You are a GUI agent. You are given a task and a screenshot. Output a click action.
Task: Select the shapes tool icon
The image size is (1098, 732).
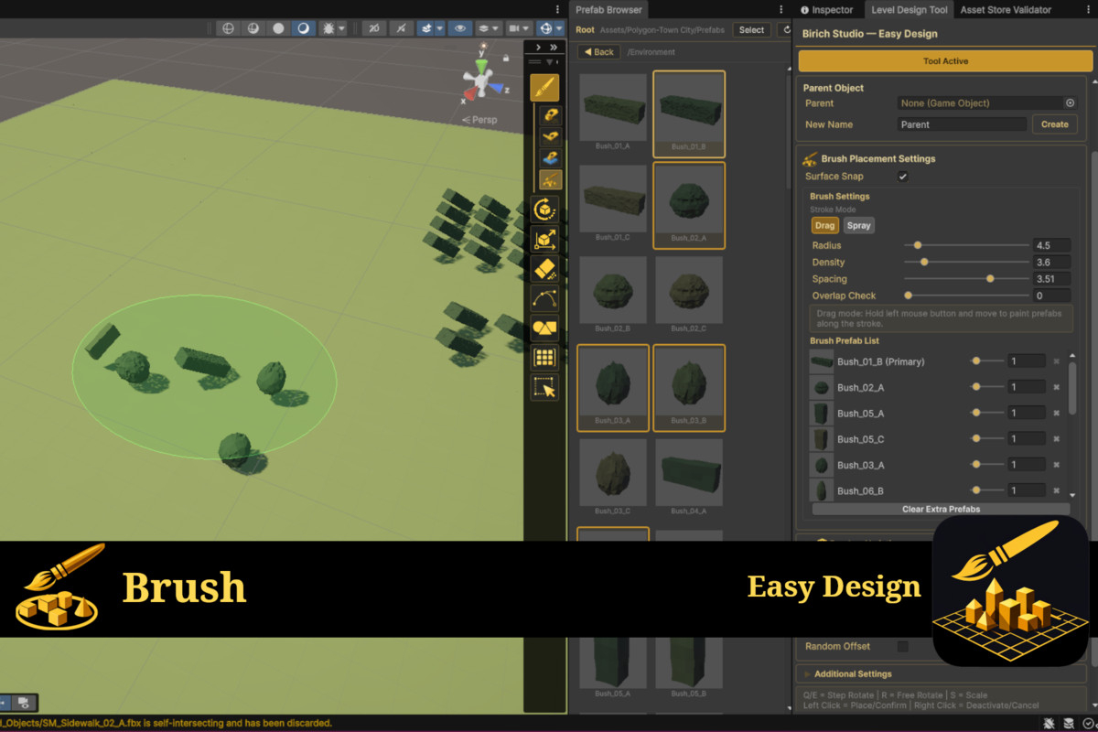point(544,328)
